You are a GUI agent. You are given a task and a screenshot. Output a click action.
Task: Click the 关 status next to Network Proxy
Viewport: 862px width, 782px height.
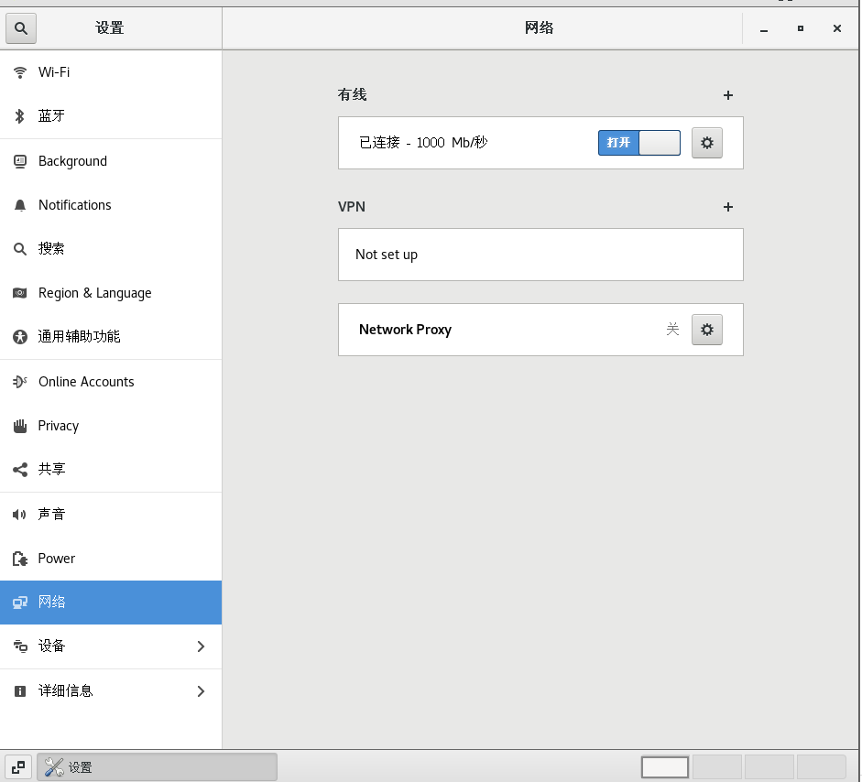[672, 330]
